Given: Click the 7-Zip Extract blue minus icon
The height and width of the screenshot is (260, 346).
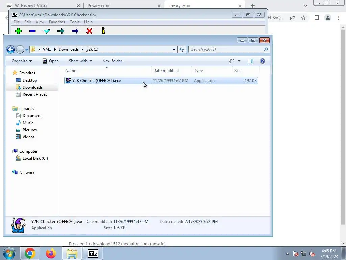Looking at the screenshot, I should click(32, 31).
